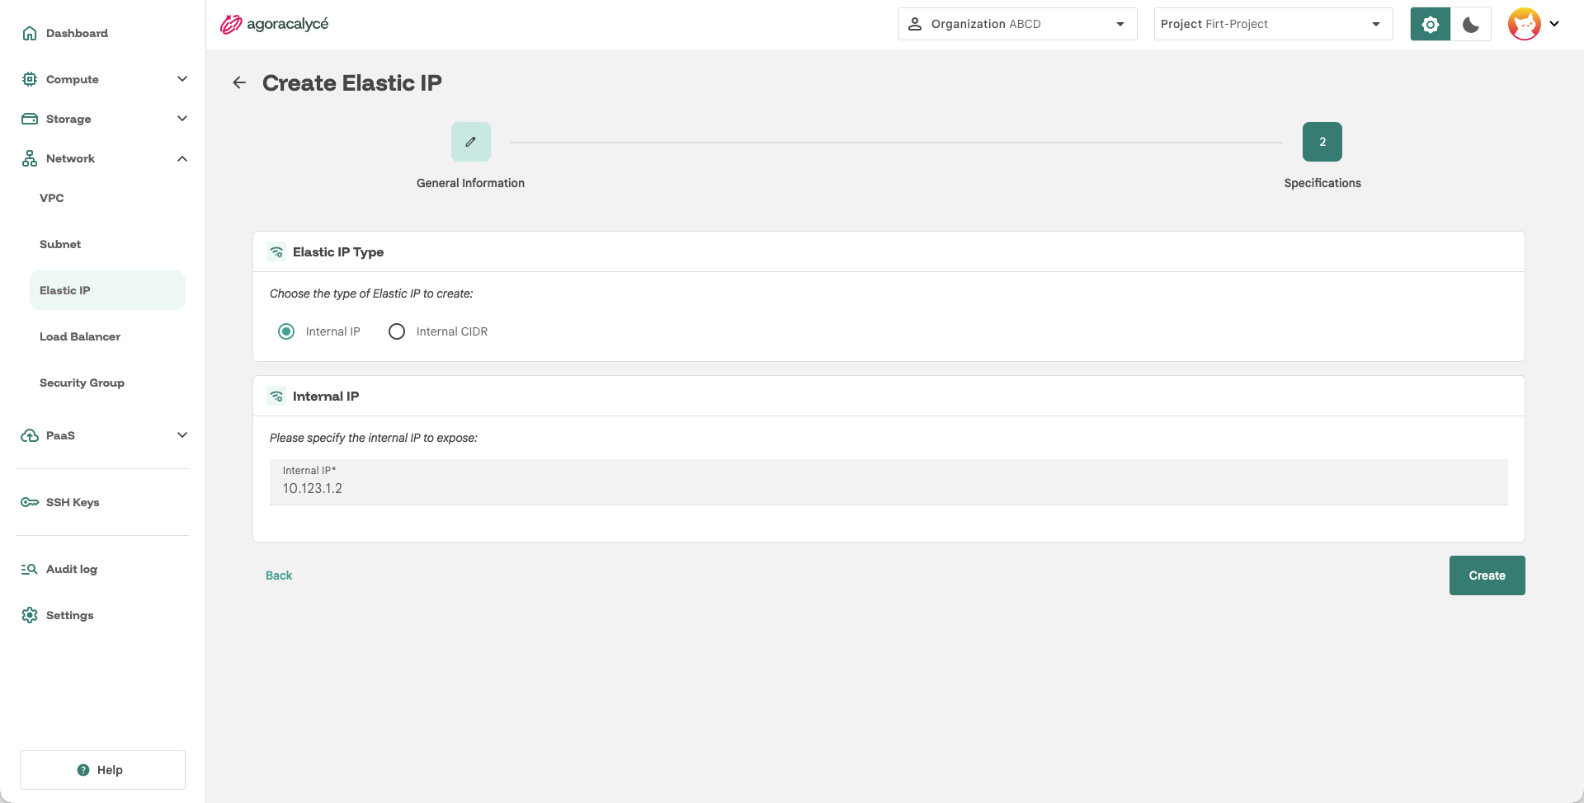The height and width of the screenshot is (803, 1584).
Task: Collapse the Network menu chevron
Action: coord(182,158)
